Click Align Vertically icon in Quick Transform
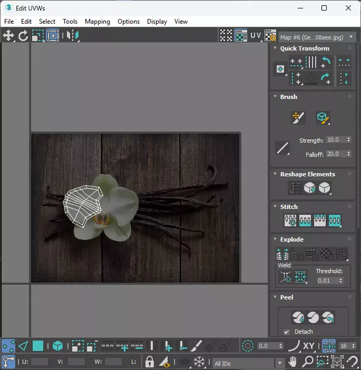Screen dimensions: 361x370 click(x=296, y=78)
